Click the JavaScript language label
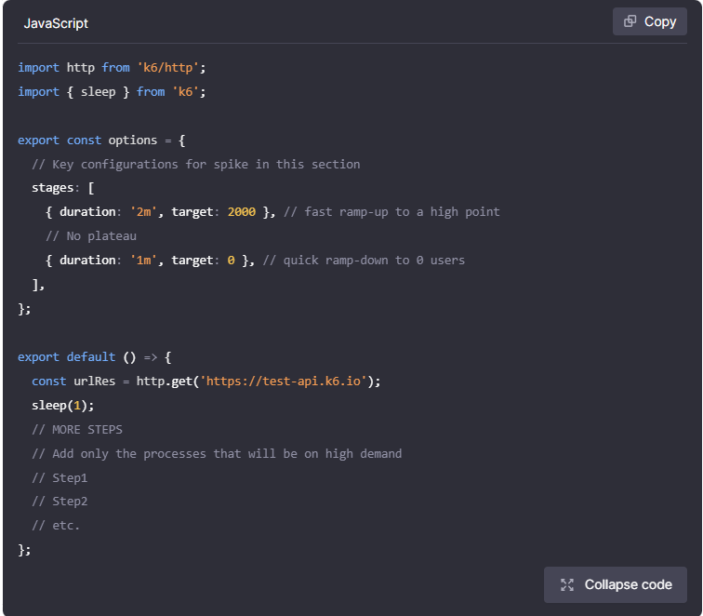The image size is (703, 616). [56, 22]
